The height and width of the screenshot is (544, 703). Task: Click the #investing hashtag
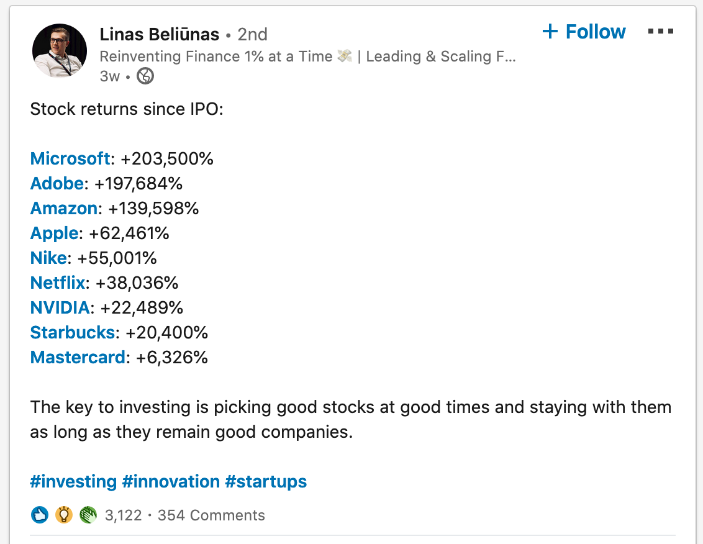coord(73,481)
